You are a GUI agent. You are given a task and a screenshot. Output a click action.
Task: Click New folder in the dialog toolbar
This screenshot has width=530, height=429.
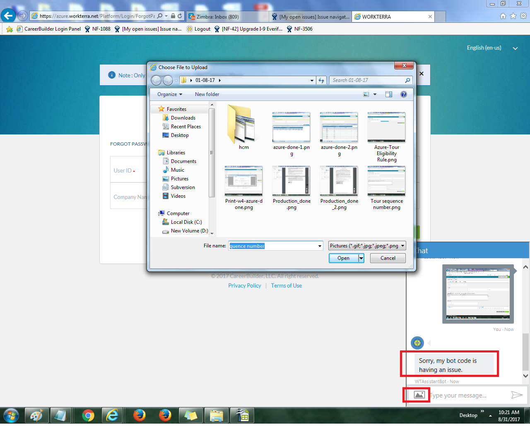coord(207,94)
